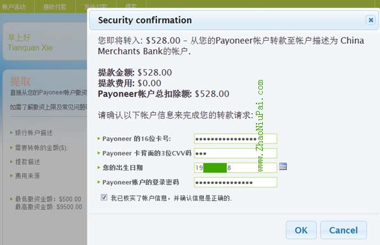Screen dimensions: 380x245
Task: Click the arrow bullet beside 银行帐户描述
Action: [x=11, y=133]
